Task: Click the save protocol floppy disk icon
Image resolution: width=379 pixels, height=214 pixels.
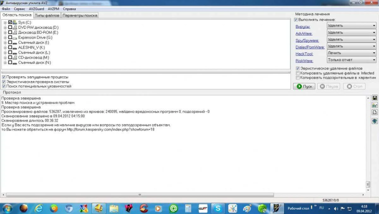Action: click(375, 98)
